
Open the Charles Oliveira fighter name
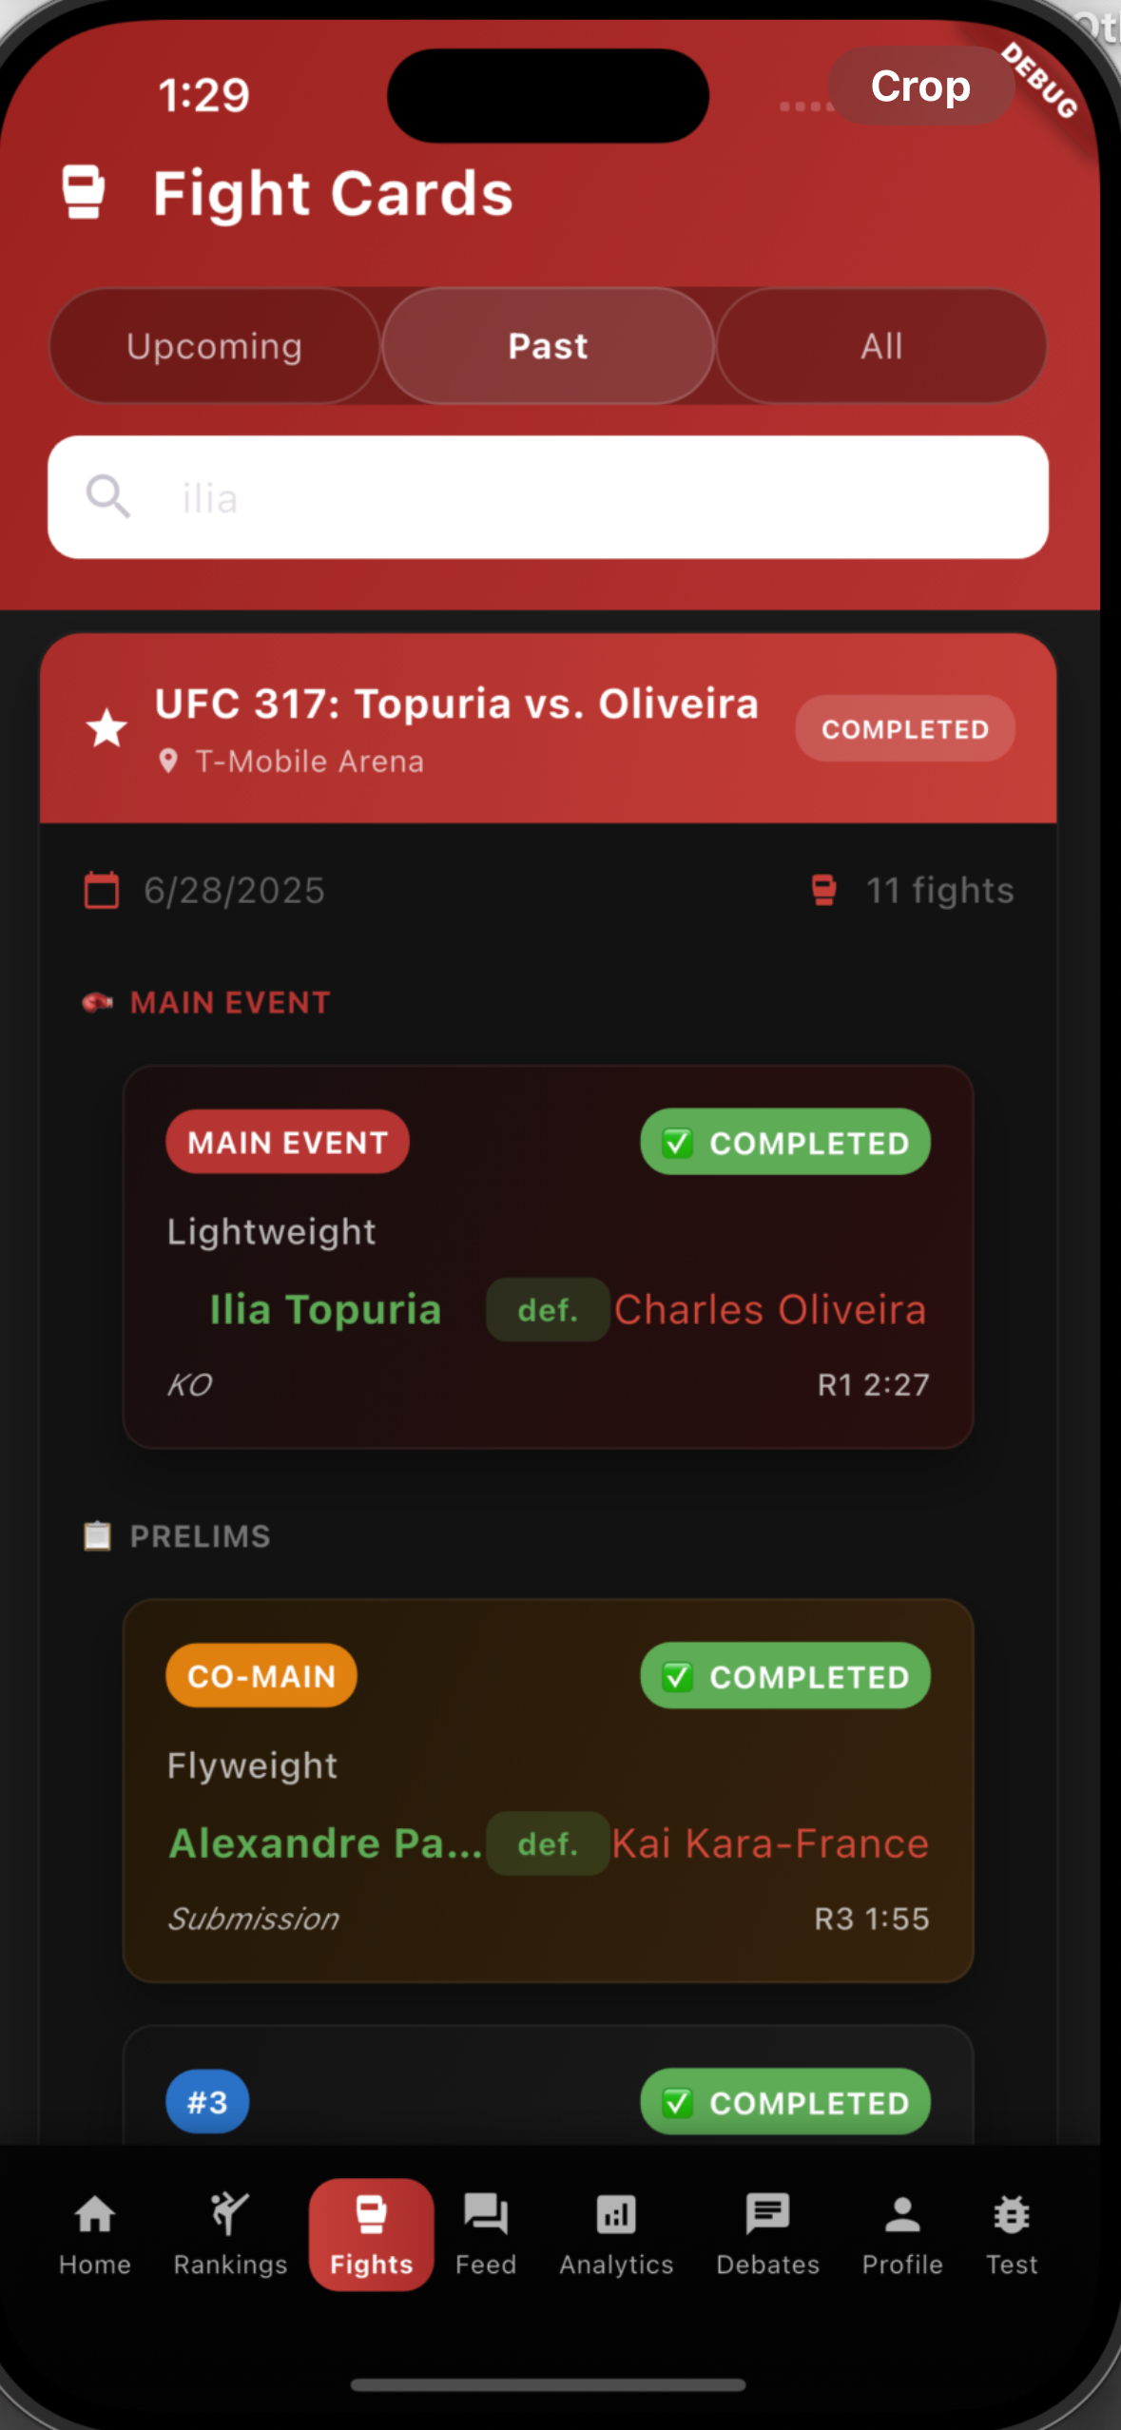(770, 1309)
